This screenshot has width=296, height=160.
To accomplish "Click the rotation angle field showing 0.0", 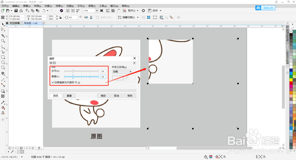I will (73, 17).
